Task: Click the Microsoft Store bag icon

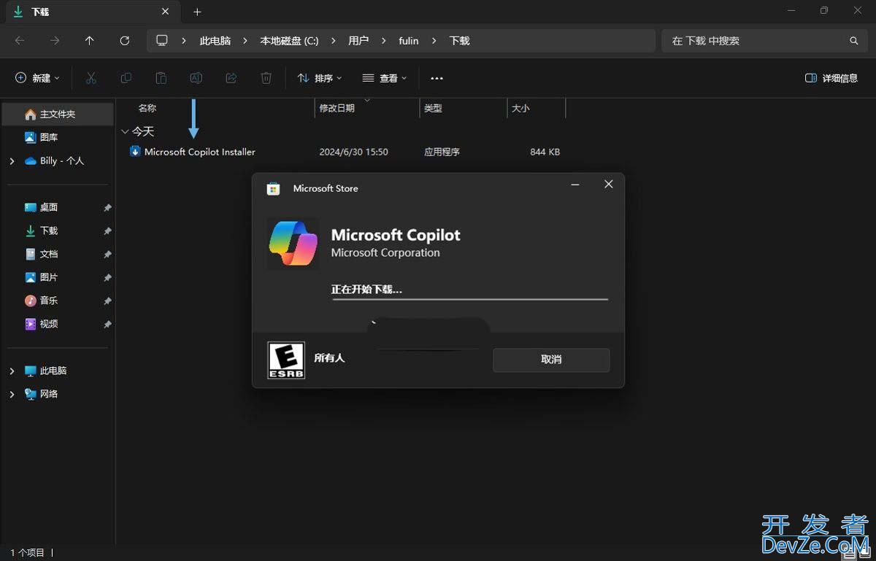Action: (x=273, y=188)
